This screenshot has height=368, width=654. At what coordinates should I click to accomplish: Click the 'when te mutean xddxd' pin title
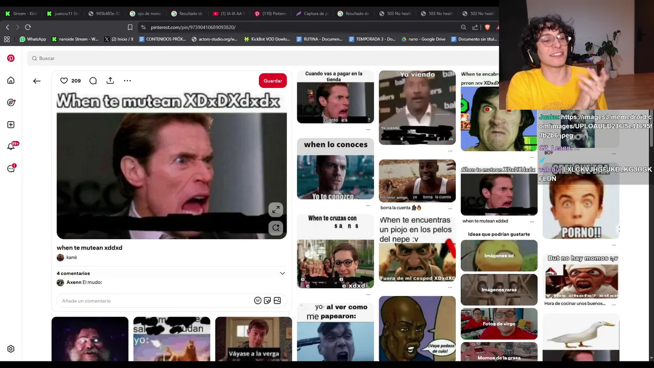[89, 248]
